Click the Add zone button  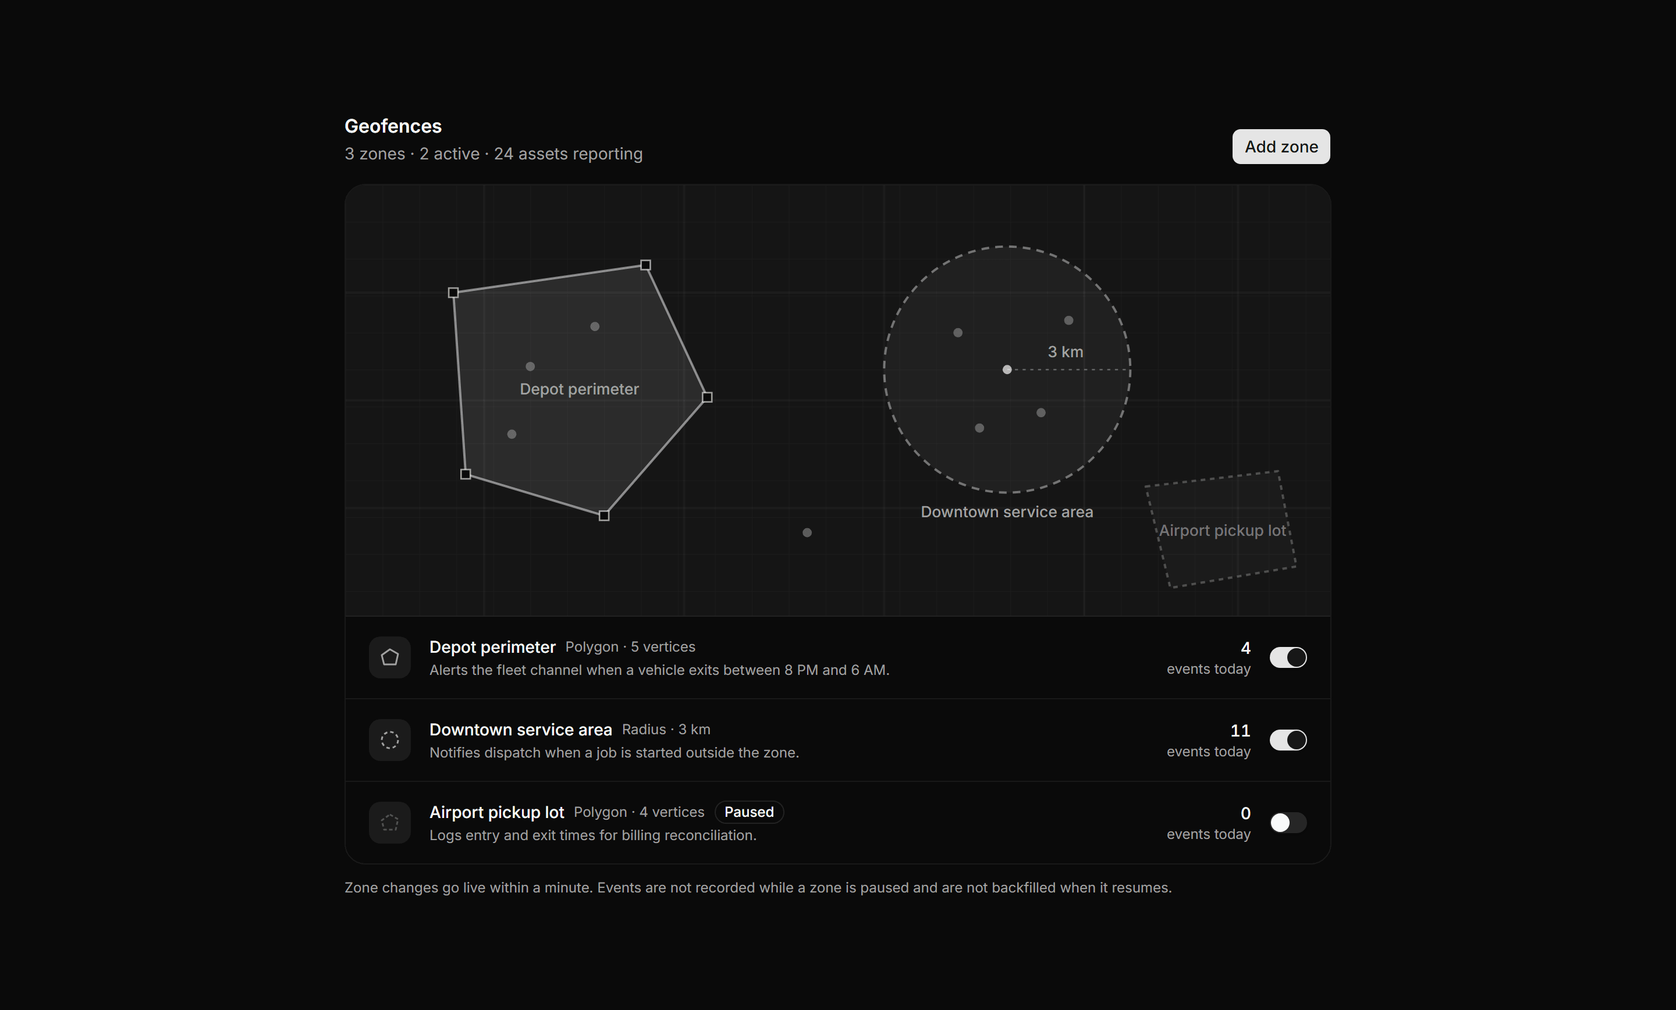point(1281,146)
